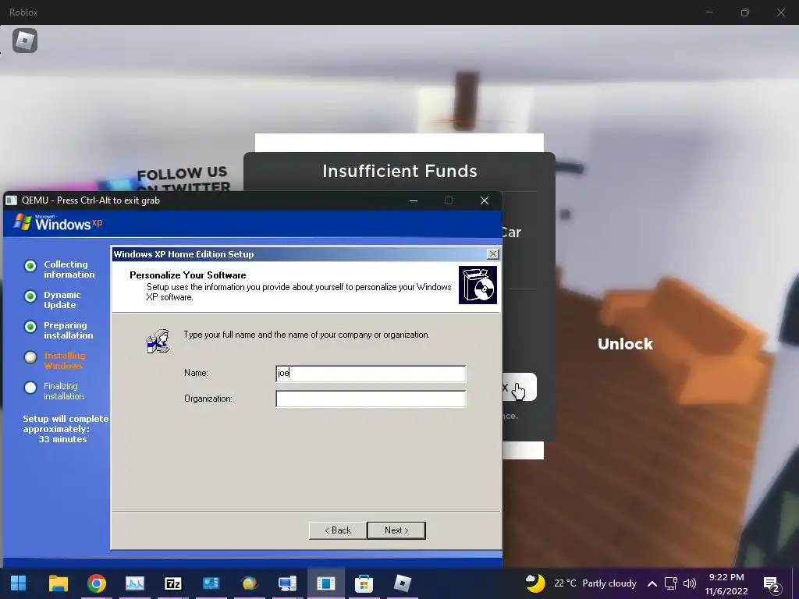
Task: Launch Google Chrome from the taskbar
Action: tap(96, 583)
